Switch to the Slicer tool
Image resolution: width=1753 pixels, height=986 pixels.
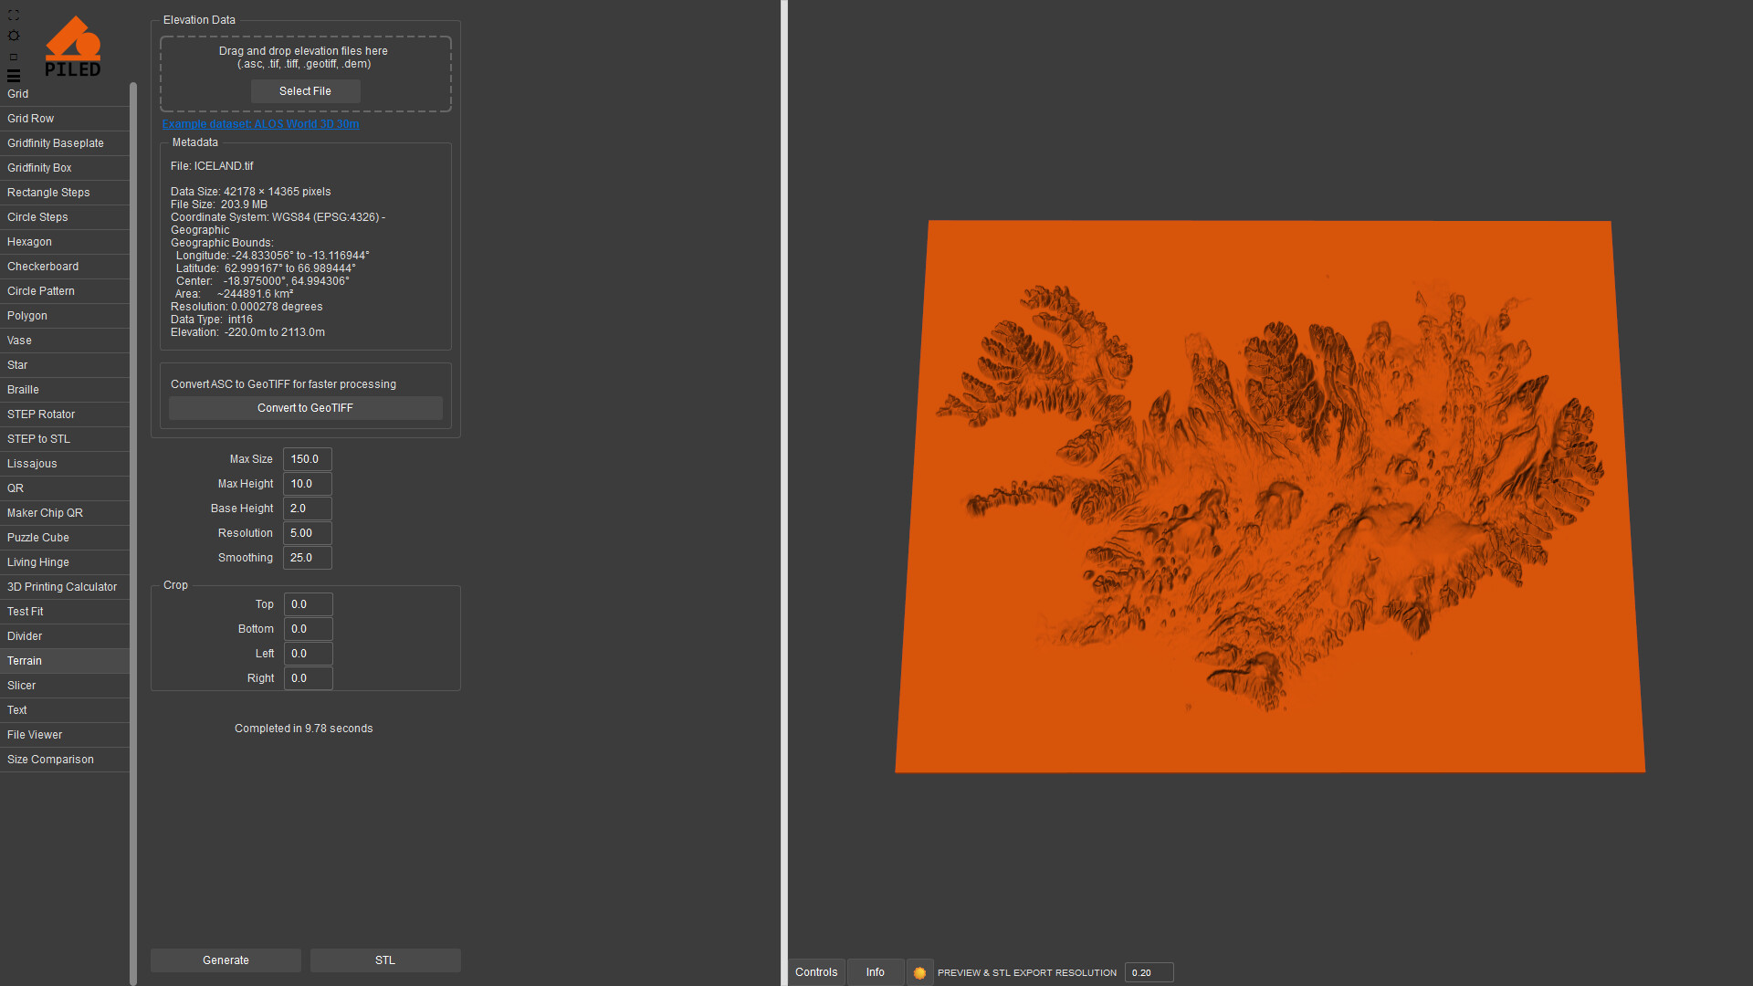22,686
